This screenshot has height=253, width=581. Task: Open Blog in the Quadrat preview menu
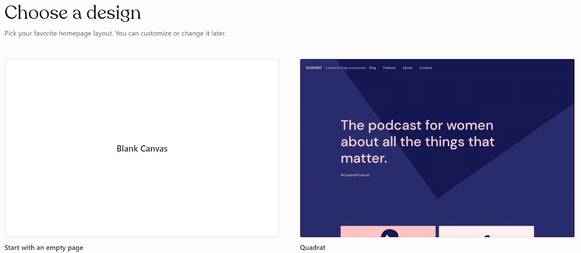pyautogui.click(x=373, y=68)
